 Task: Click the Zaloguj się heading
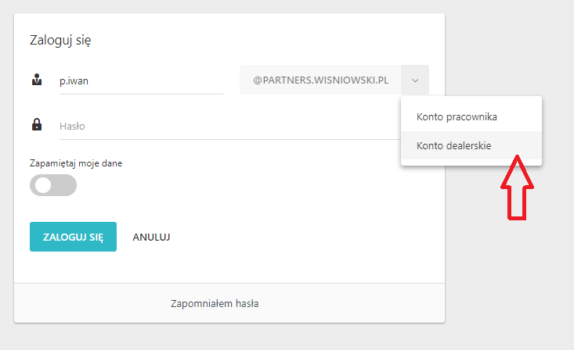coord(60,40)
